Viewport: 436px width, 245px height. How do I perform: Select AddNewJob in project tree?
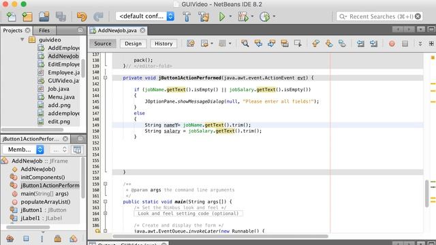pos(63,56)
